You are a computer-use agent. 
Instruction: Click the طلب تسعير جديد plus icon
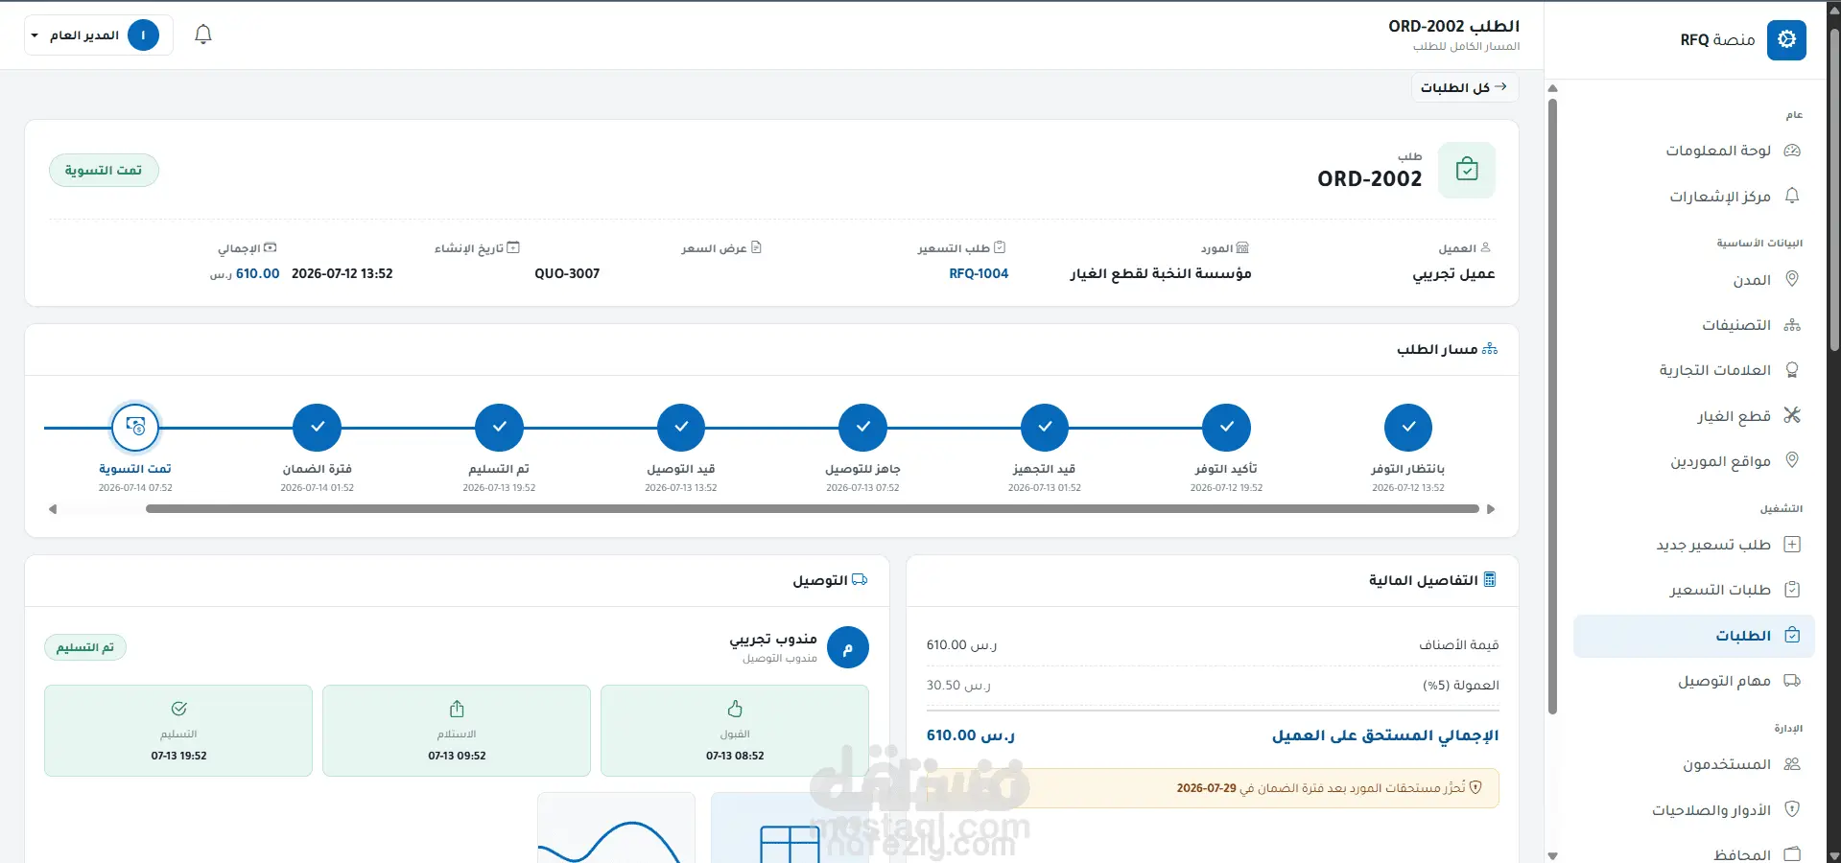pos(1791,545)
